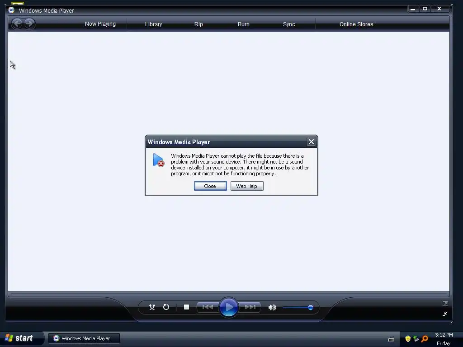Click the Forward navigation arrow
The height and width of the screenshot is (347, 463).
[29, 23]
